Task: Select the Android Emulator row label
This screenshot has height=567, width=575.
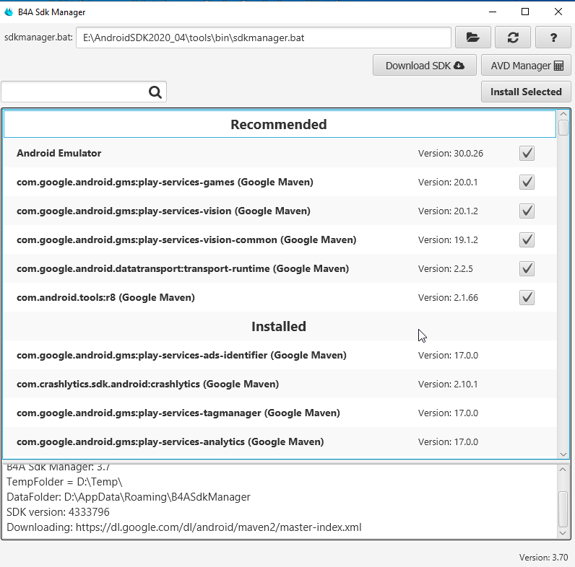Action: [59, 153]
